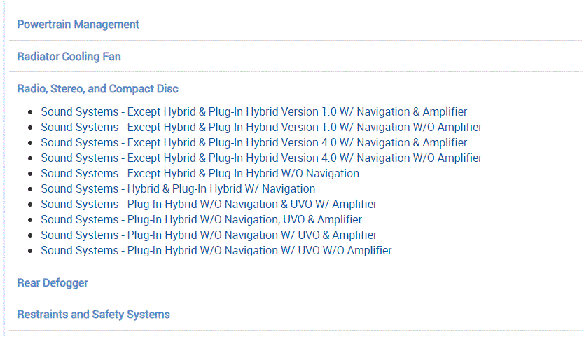
Task: Open Plug-In Hybrid W/O Navigation, UVO & Amplifier
Action: pos(201,219)
